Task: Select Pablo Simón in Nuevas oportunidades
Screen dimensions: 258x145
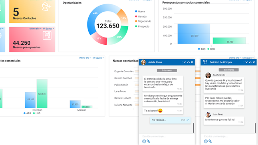Action: coord(121,85)
